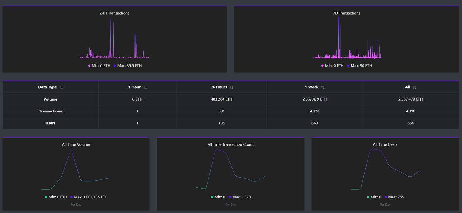Click the 664 users cell
Image resolution: width=462 pixels, height=213 pixels.
click(410, 123)
